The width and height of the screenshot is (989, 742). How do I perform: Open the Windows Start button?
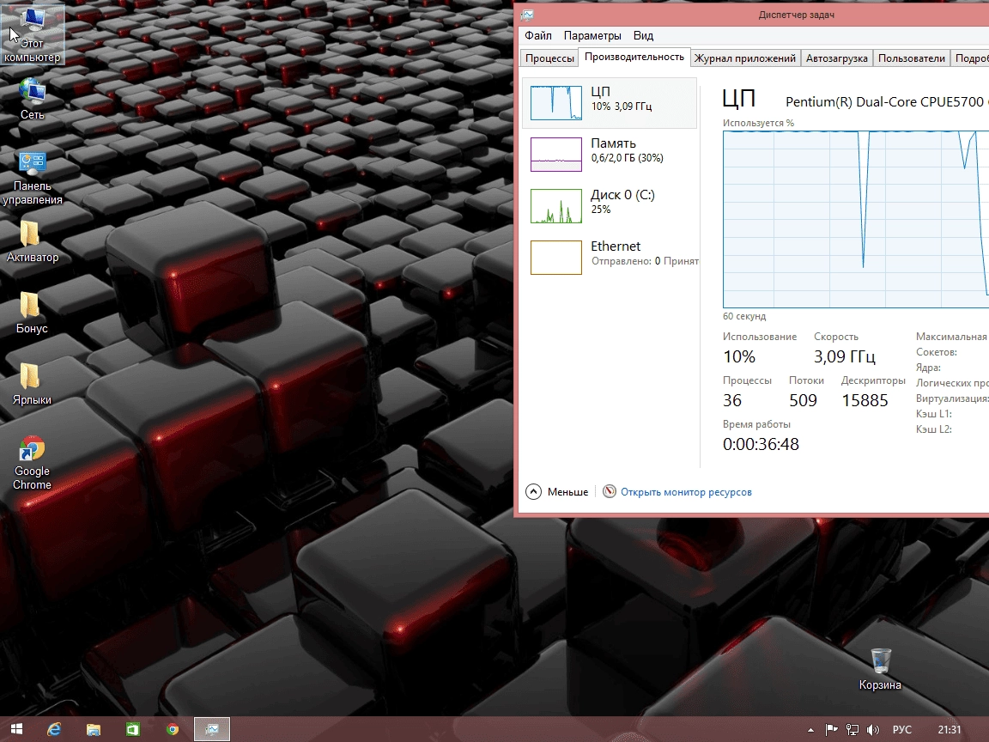tap(17, 729)
